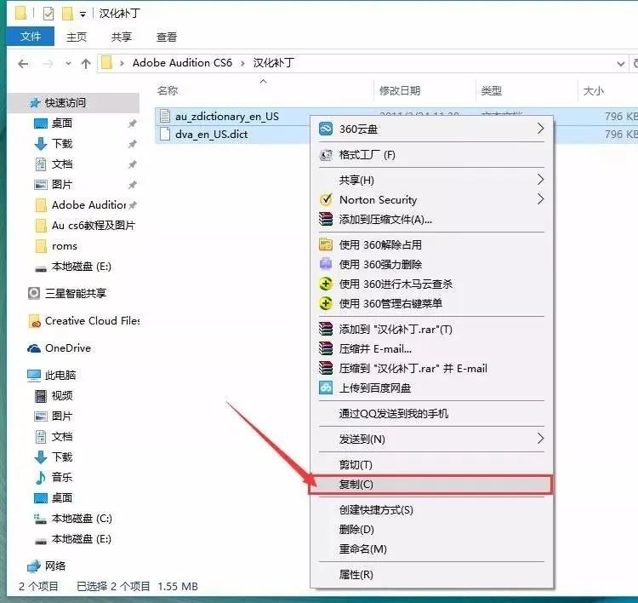
Task: Choose 属性(R) from the context menu
Action: 431,575
